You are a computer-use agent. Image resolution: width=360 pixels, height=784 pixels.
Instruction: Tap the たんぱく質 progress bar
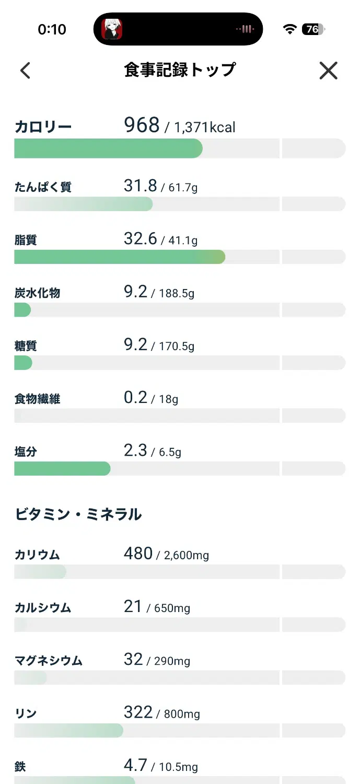[180, 204]
